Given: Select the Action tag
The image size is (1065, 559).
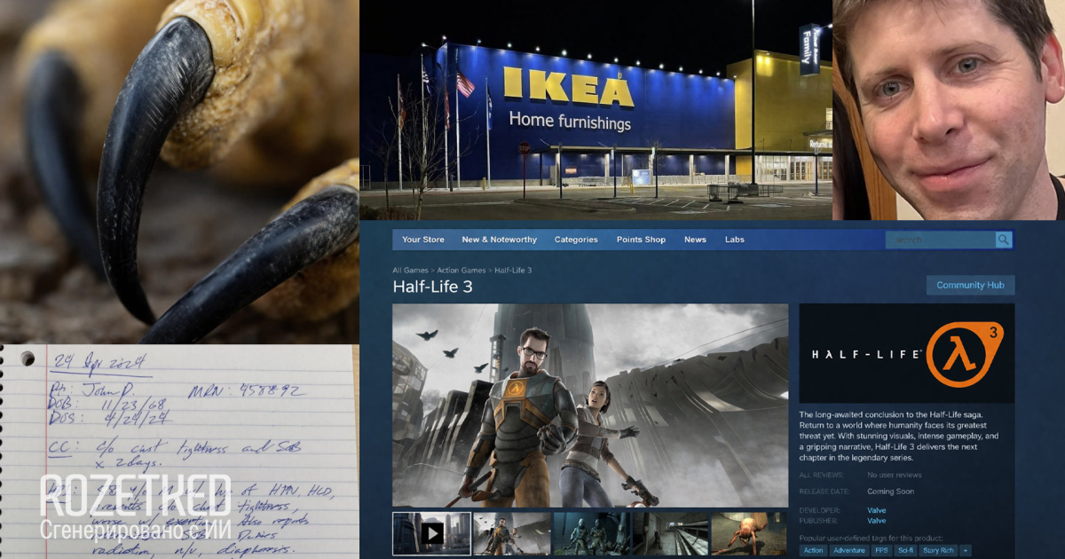Looking at the screenshot, I should pyautogui.click(x=813, y=551).
